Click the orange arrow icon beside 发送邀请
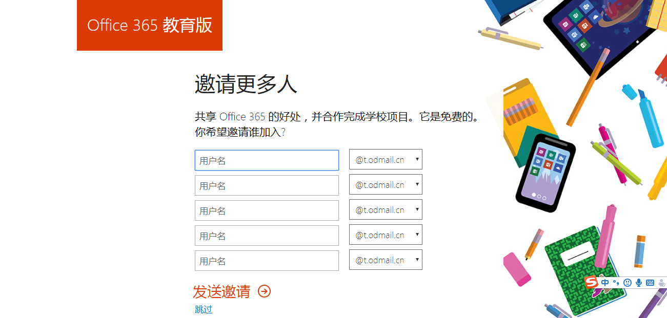 265,292
